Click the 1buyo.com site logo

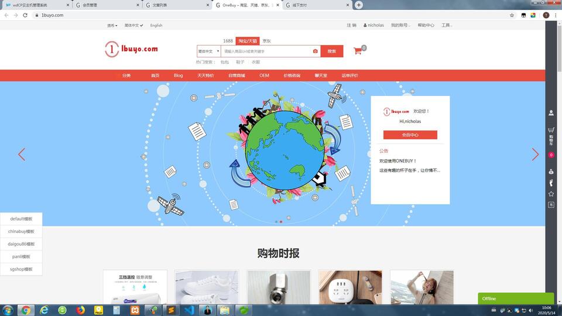(131, 49)
